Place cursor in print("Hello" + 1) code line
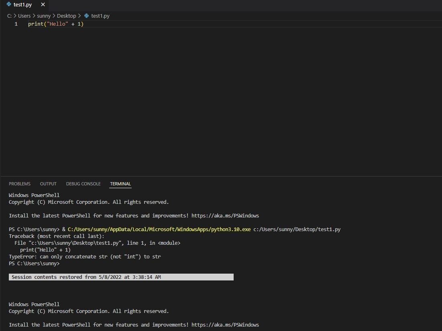 56,24
